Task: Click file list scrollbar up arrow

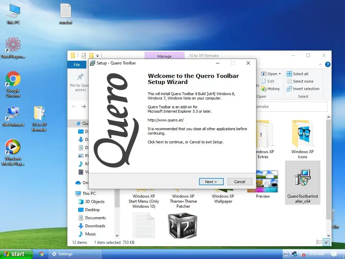Action: [328, 117]
